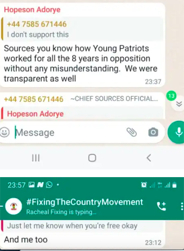The image size is (184, 251).
Task: Tap Hopeson Adorye sender name
Action: (32, 10)
